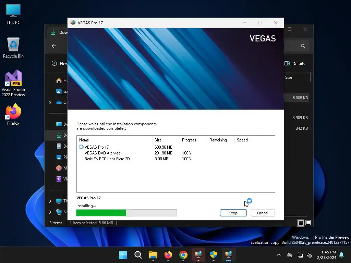Open File Explorer from the taskbar
351x263 pixels.
pyautogui.click(x=153, y=255)
